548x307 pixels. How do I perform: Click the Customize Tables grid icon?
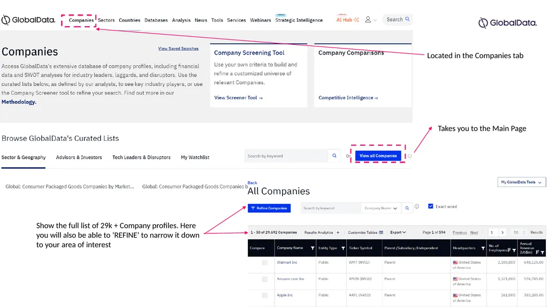(381, 232)
